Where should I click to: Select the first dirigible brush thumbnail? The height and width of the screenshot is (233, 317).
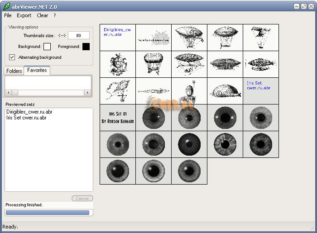[x=189, y=37]
